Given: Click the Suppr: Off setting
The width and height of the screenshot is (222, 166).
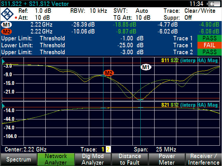Looking at the screenshot, I should point(178,18).
